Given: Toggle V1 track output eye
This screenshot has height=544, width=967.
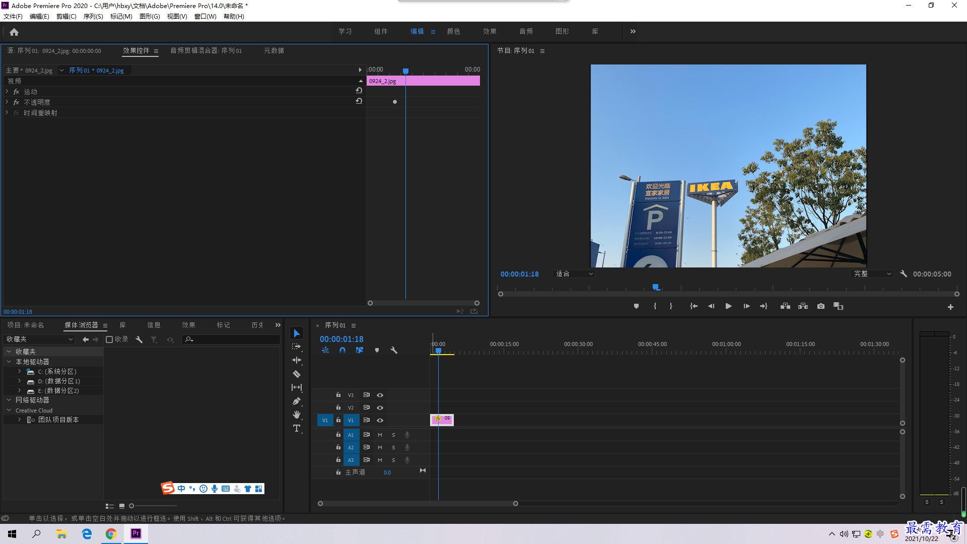Looking at the screenshot, I should [380, 421].
